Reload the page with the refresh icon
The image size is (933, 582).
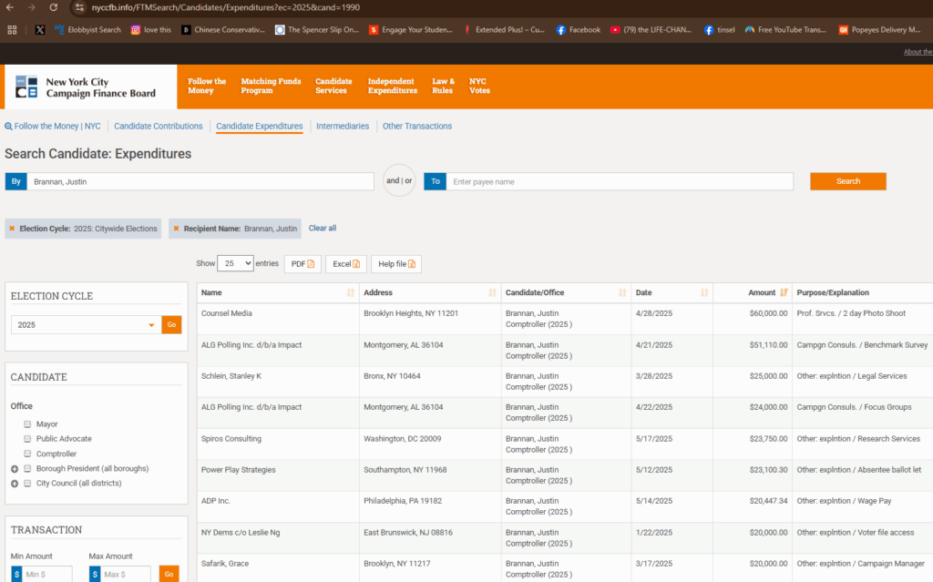(x=54, y=7)
